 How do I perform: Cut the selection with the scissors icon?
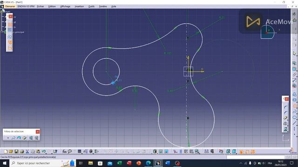pos(27,152)
